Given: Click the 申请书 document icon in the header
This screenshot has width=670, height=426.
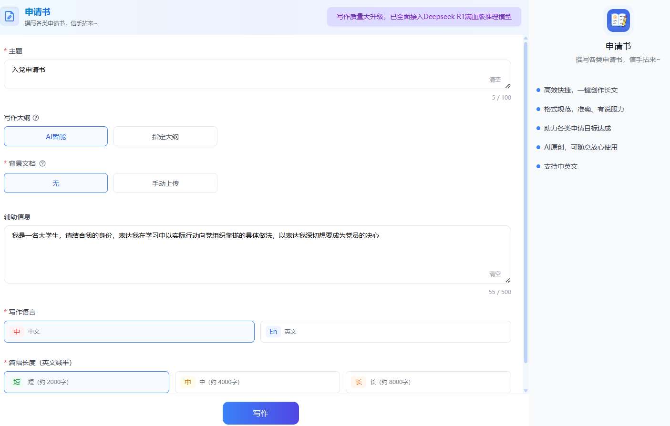Looking at the screenshot, I should [10, 16].
